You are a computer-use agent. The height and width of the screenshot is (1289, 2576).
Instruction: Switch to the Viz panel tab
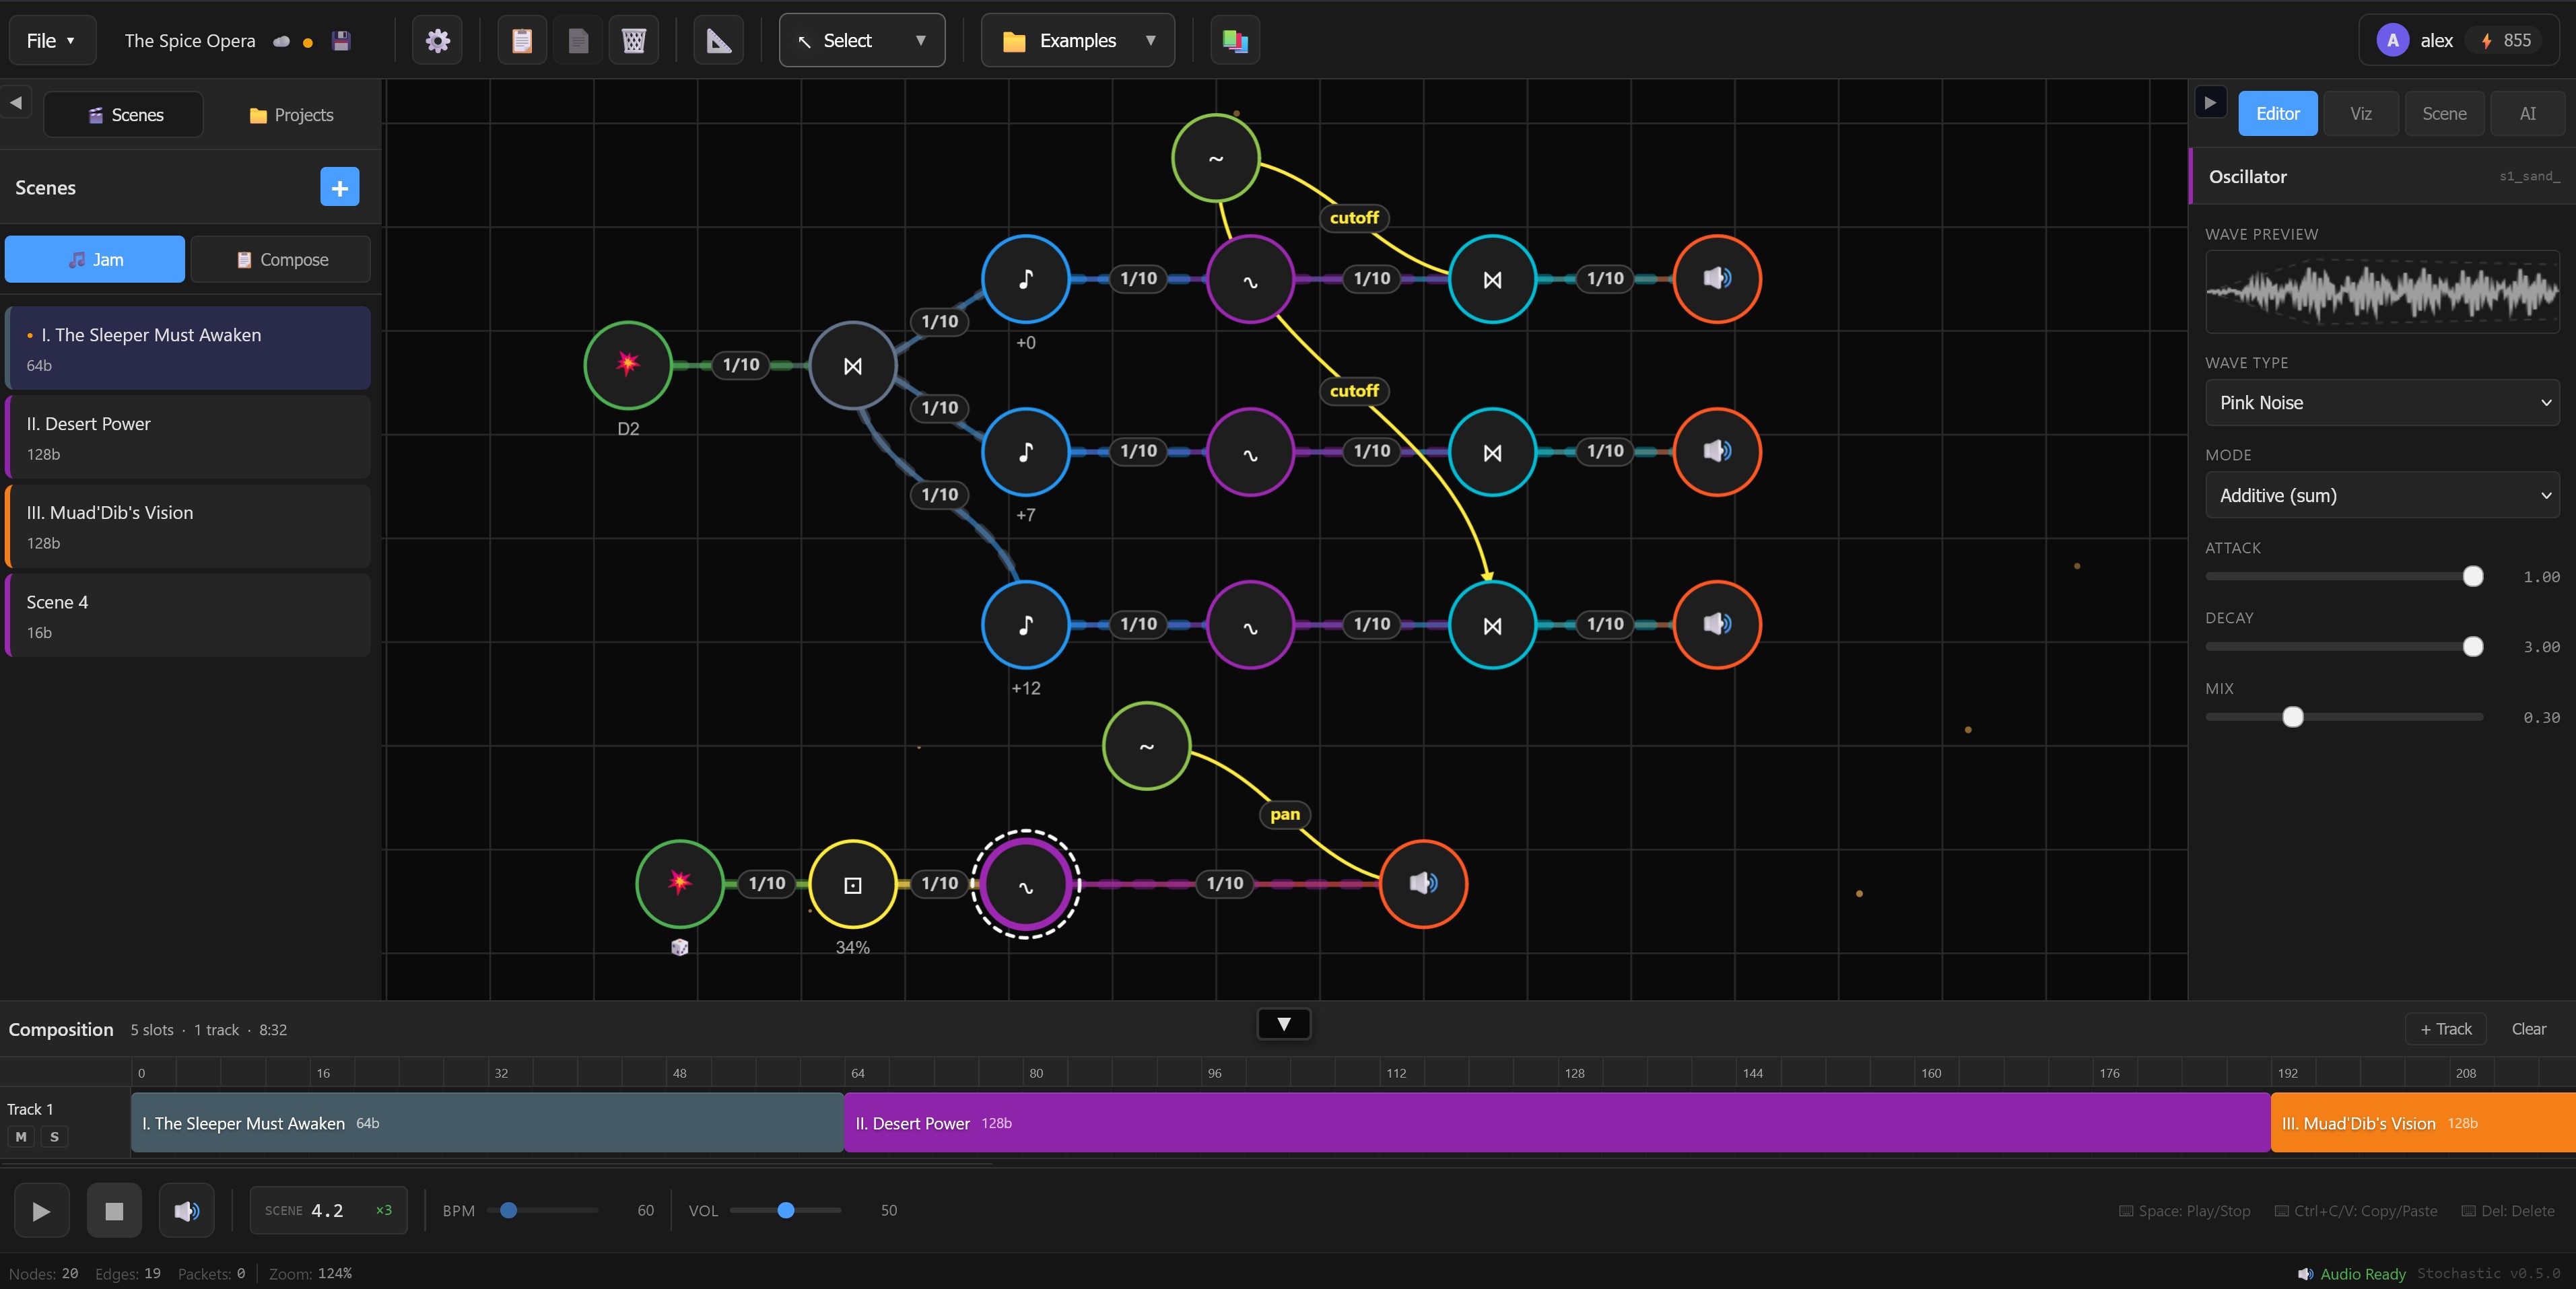tap(2360, 113)
